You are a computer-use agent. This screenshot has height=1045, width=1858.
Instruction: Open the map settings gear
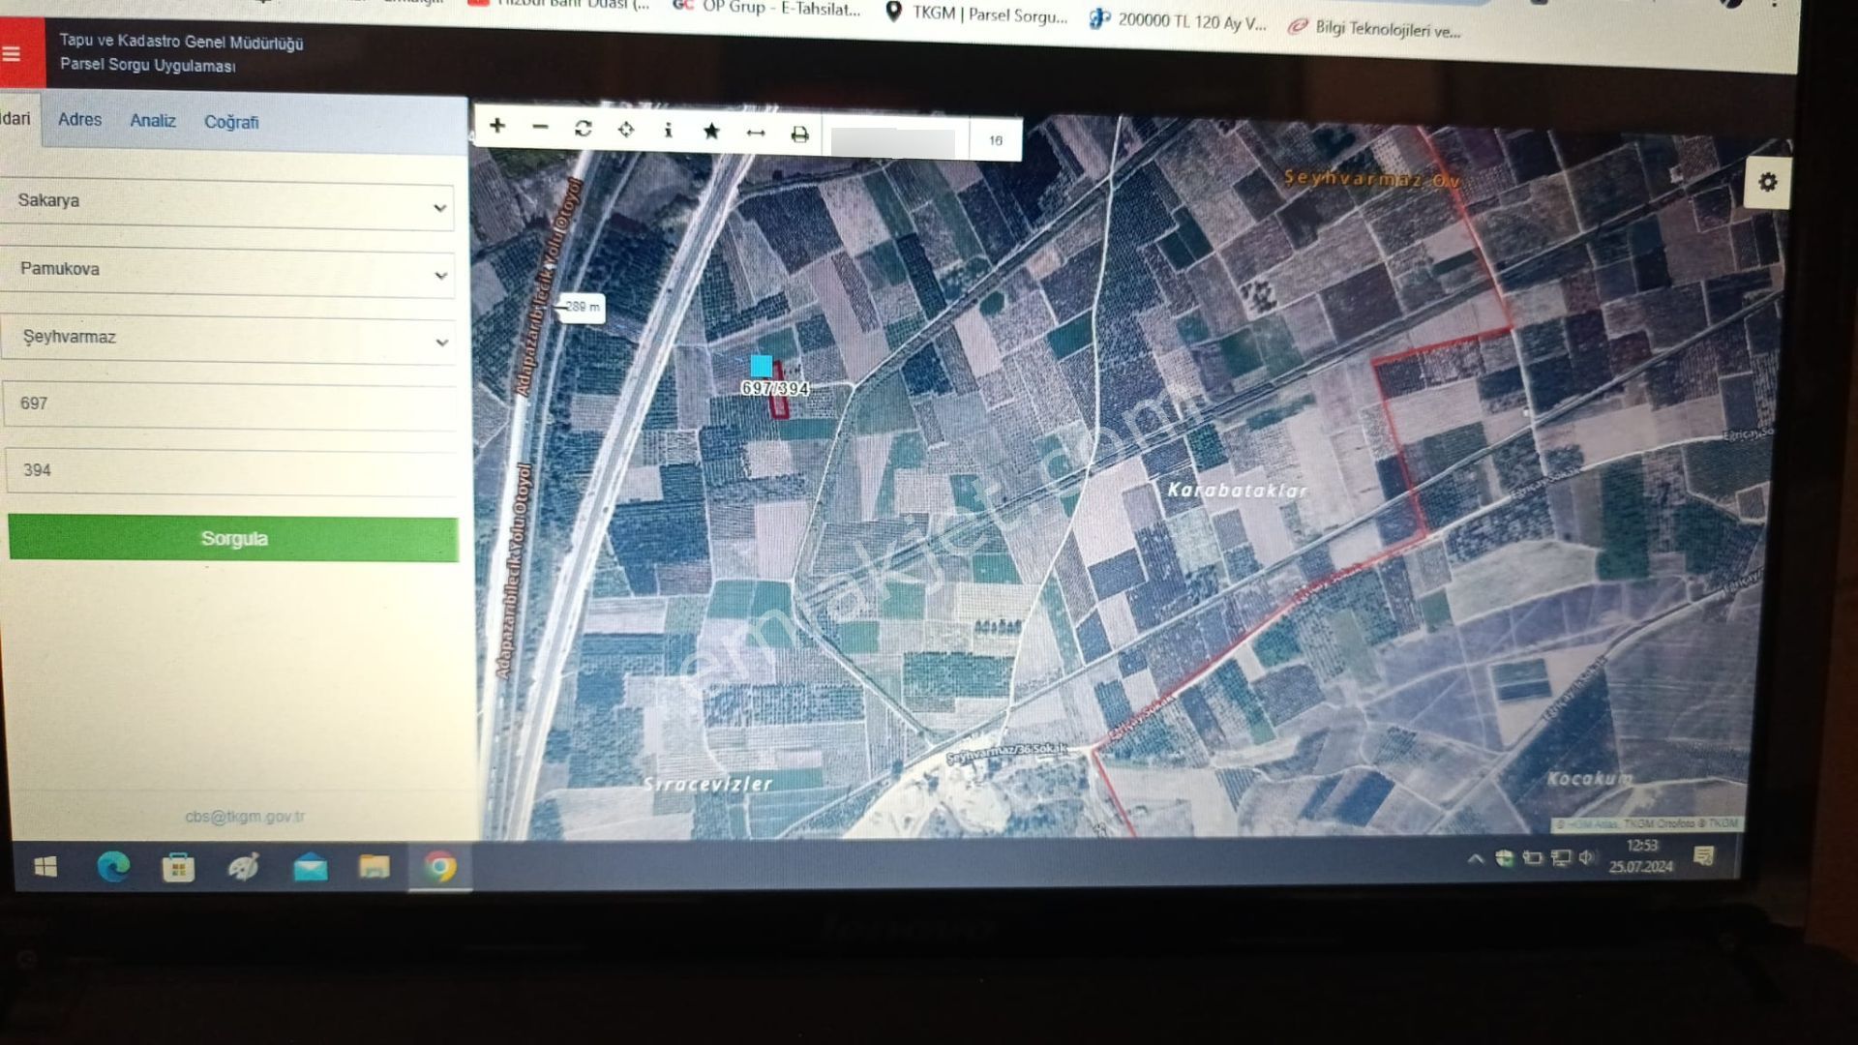tap(1767, 183)
